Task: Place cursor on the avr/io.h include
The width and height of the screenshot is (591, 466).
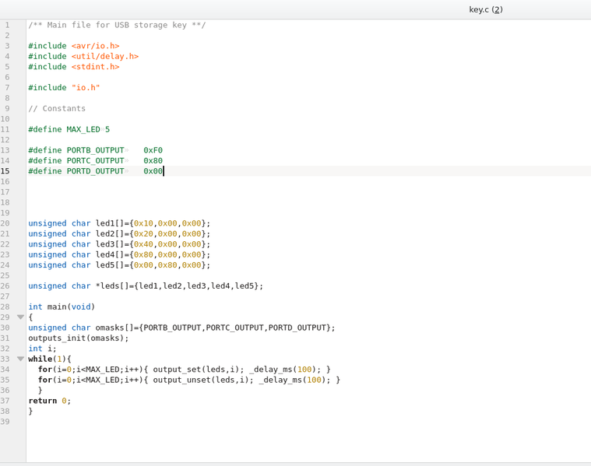Action: [95, 46]
